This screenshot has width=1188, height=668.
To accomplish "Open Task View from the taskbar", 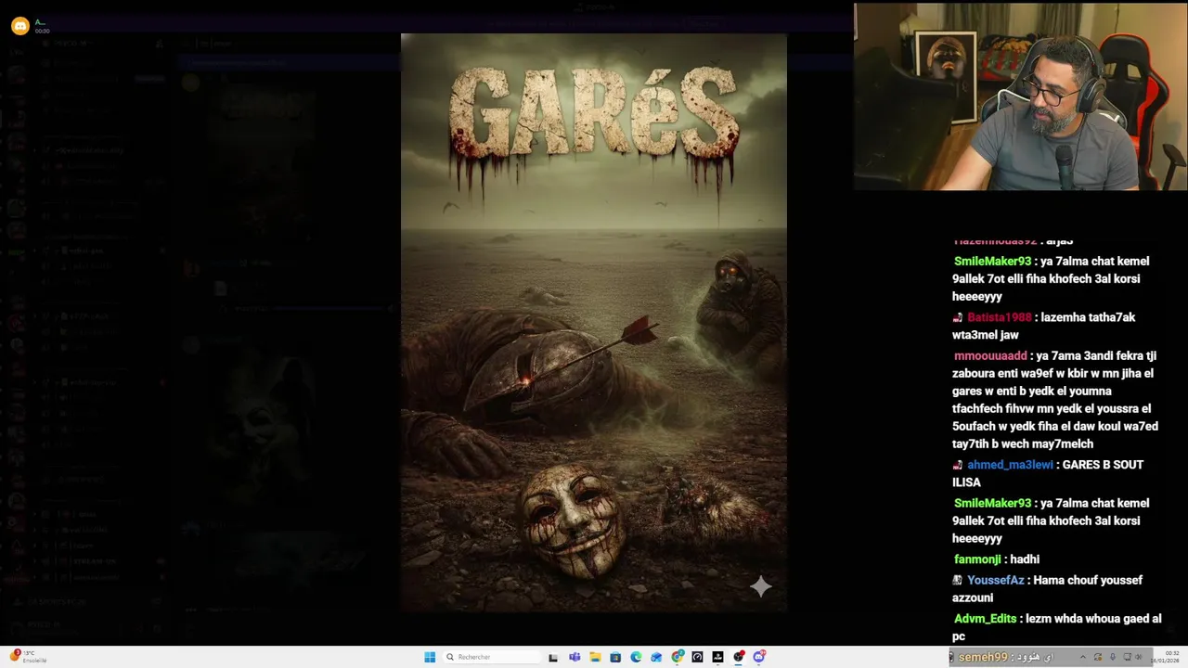I will [x=553, y=657].
